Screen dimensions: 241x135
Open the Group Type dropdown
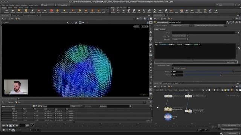(x=180, y=36)
